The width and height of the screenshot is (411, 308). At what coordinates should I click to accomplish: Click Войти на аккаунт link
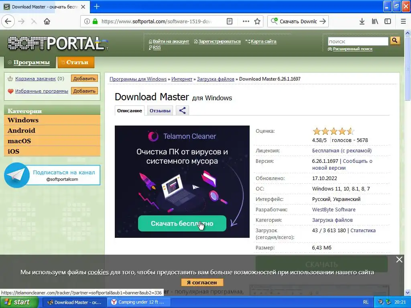(x=171, y=41)
